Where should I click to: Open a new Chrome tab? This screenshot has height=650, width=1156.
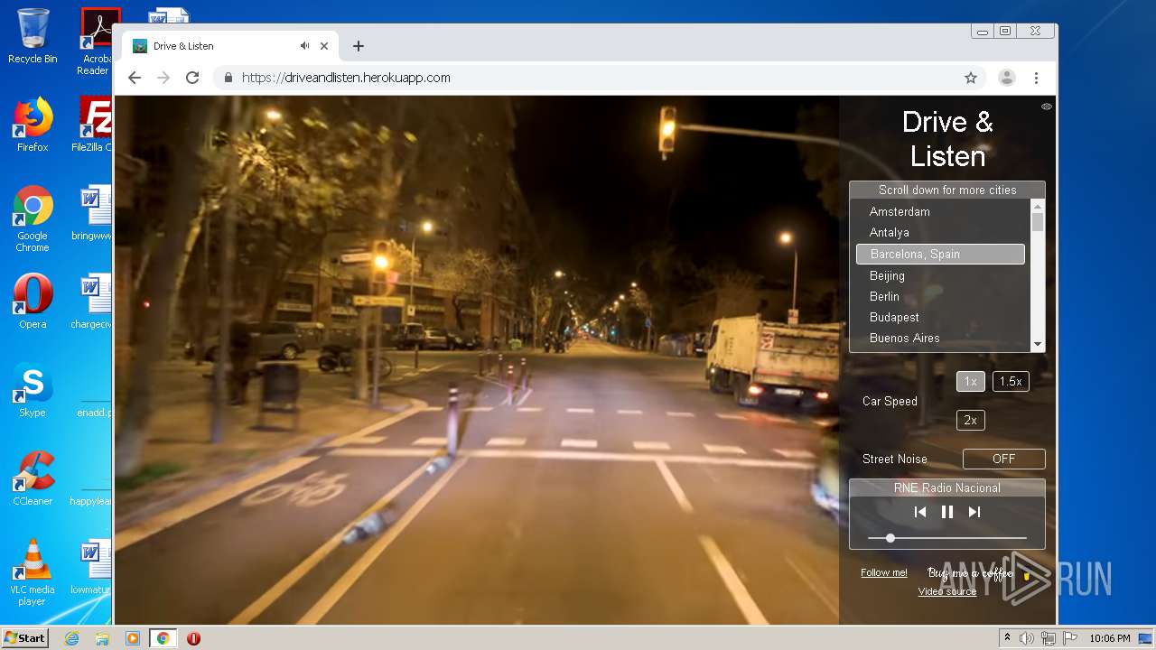[359, 46]
